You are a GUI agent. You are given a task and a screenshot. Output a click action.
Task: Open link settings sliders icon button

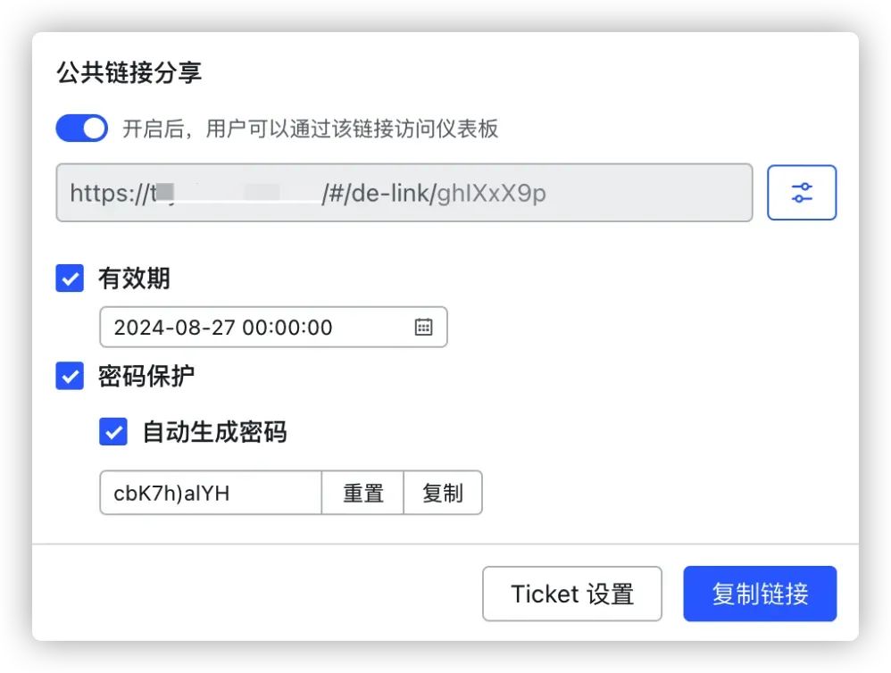point(802,192)
